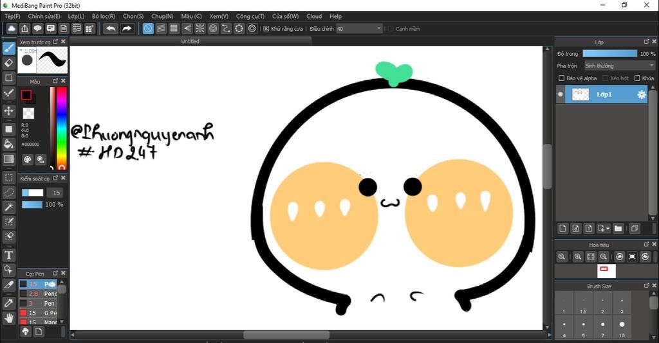
Task: Toggle the Cạnh mềm checkbox
Action: 391,28
